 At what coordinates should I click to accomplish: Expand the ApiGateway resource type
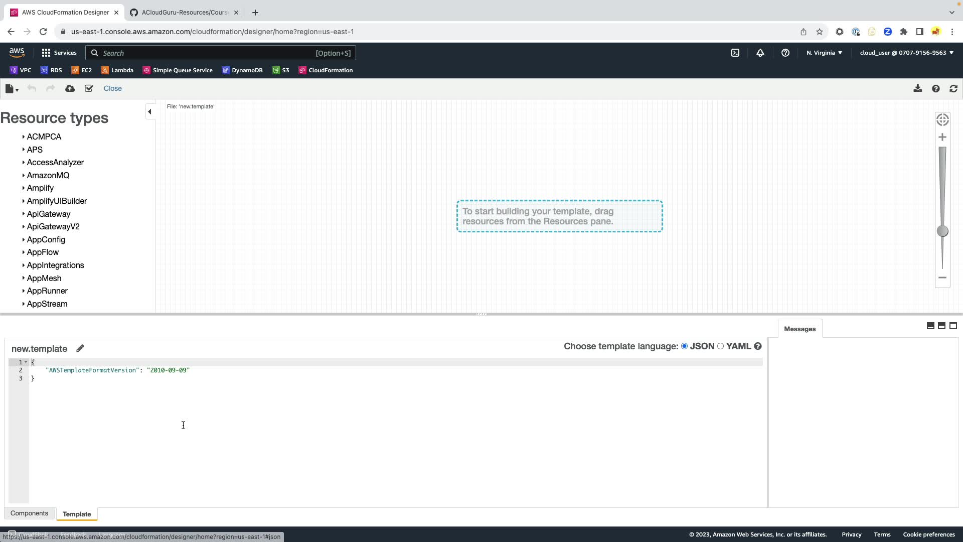tap(48, 214)
